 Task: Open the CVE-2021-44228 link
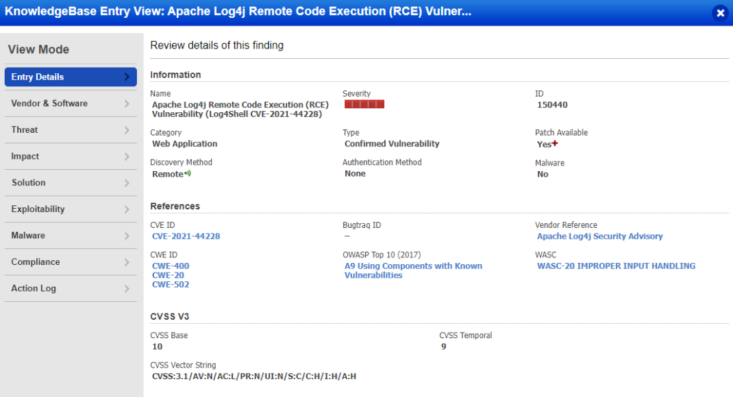185,236
